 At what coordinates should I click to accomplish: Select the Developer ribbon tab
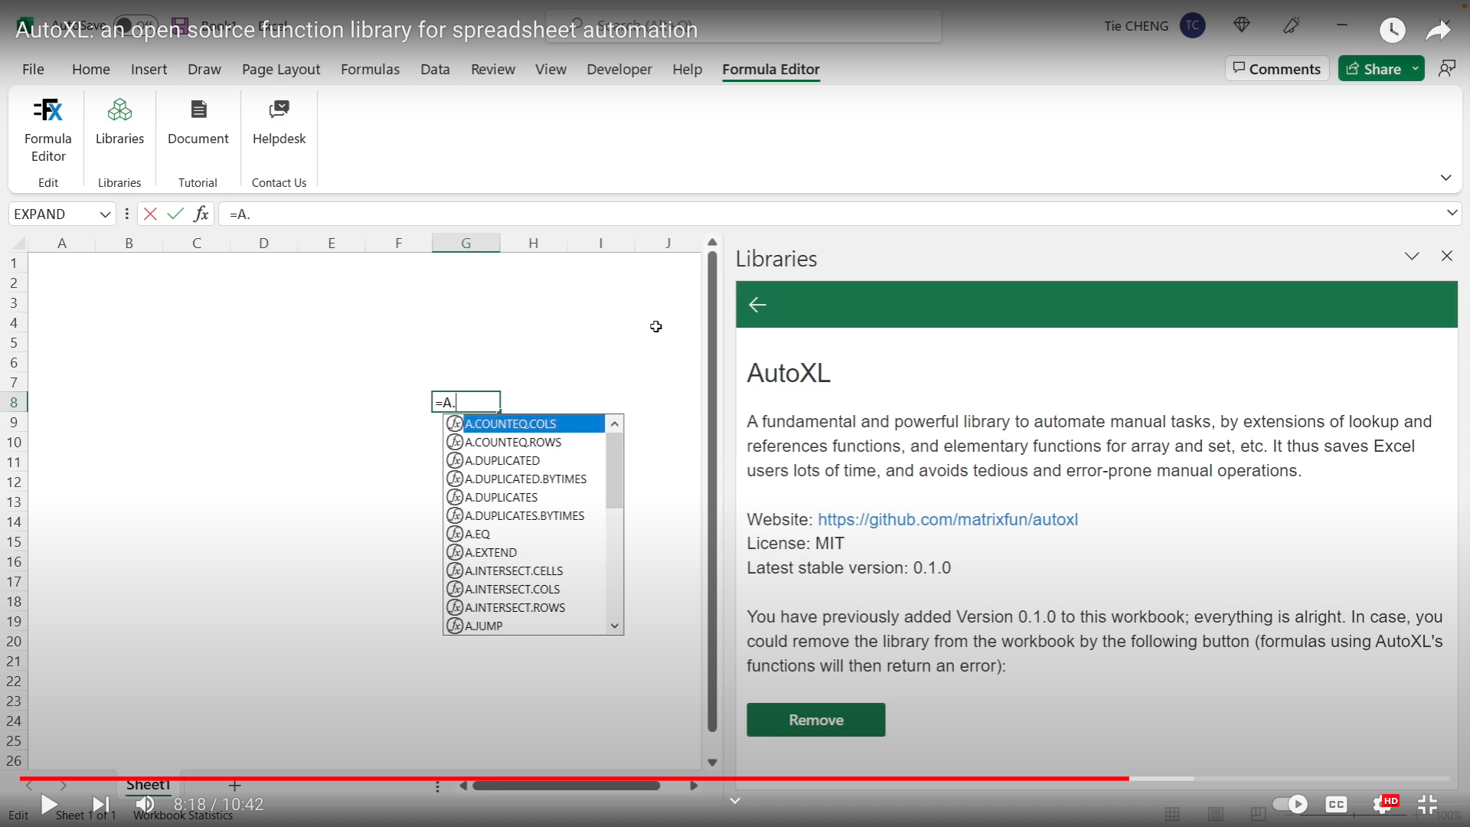(620, 69)
